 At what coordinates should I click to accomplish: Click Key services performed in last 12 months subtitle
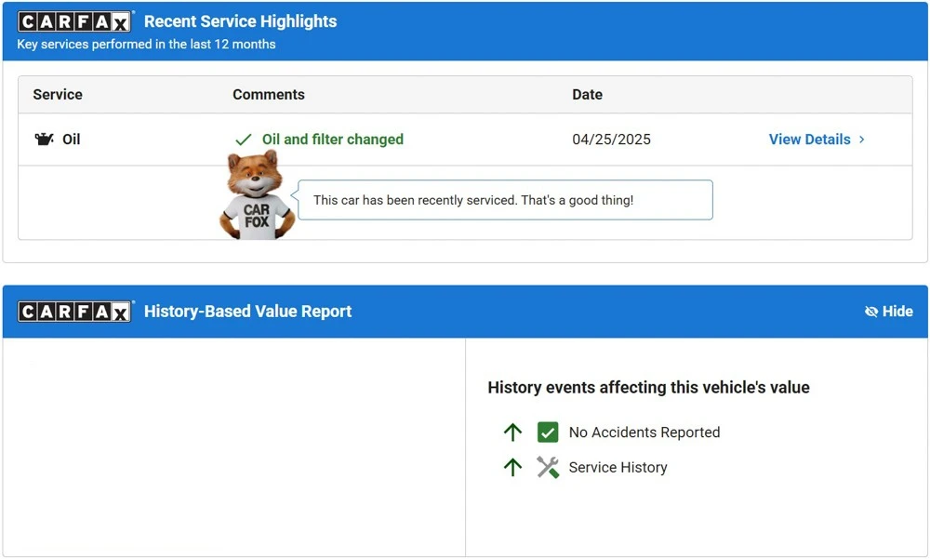tap(146, 45)
